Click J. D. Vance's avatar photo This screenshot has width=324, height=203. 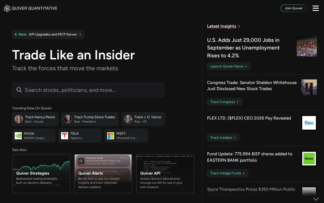point(128,119)
